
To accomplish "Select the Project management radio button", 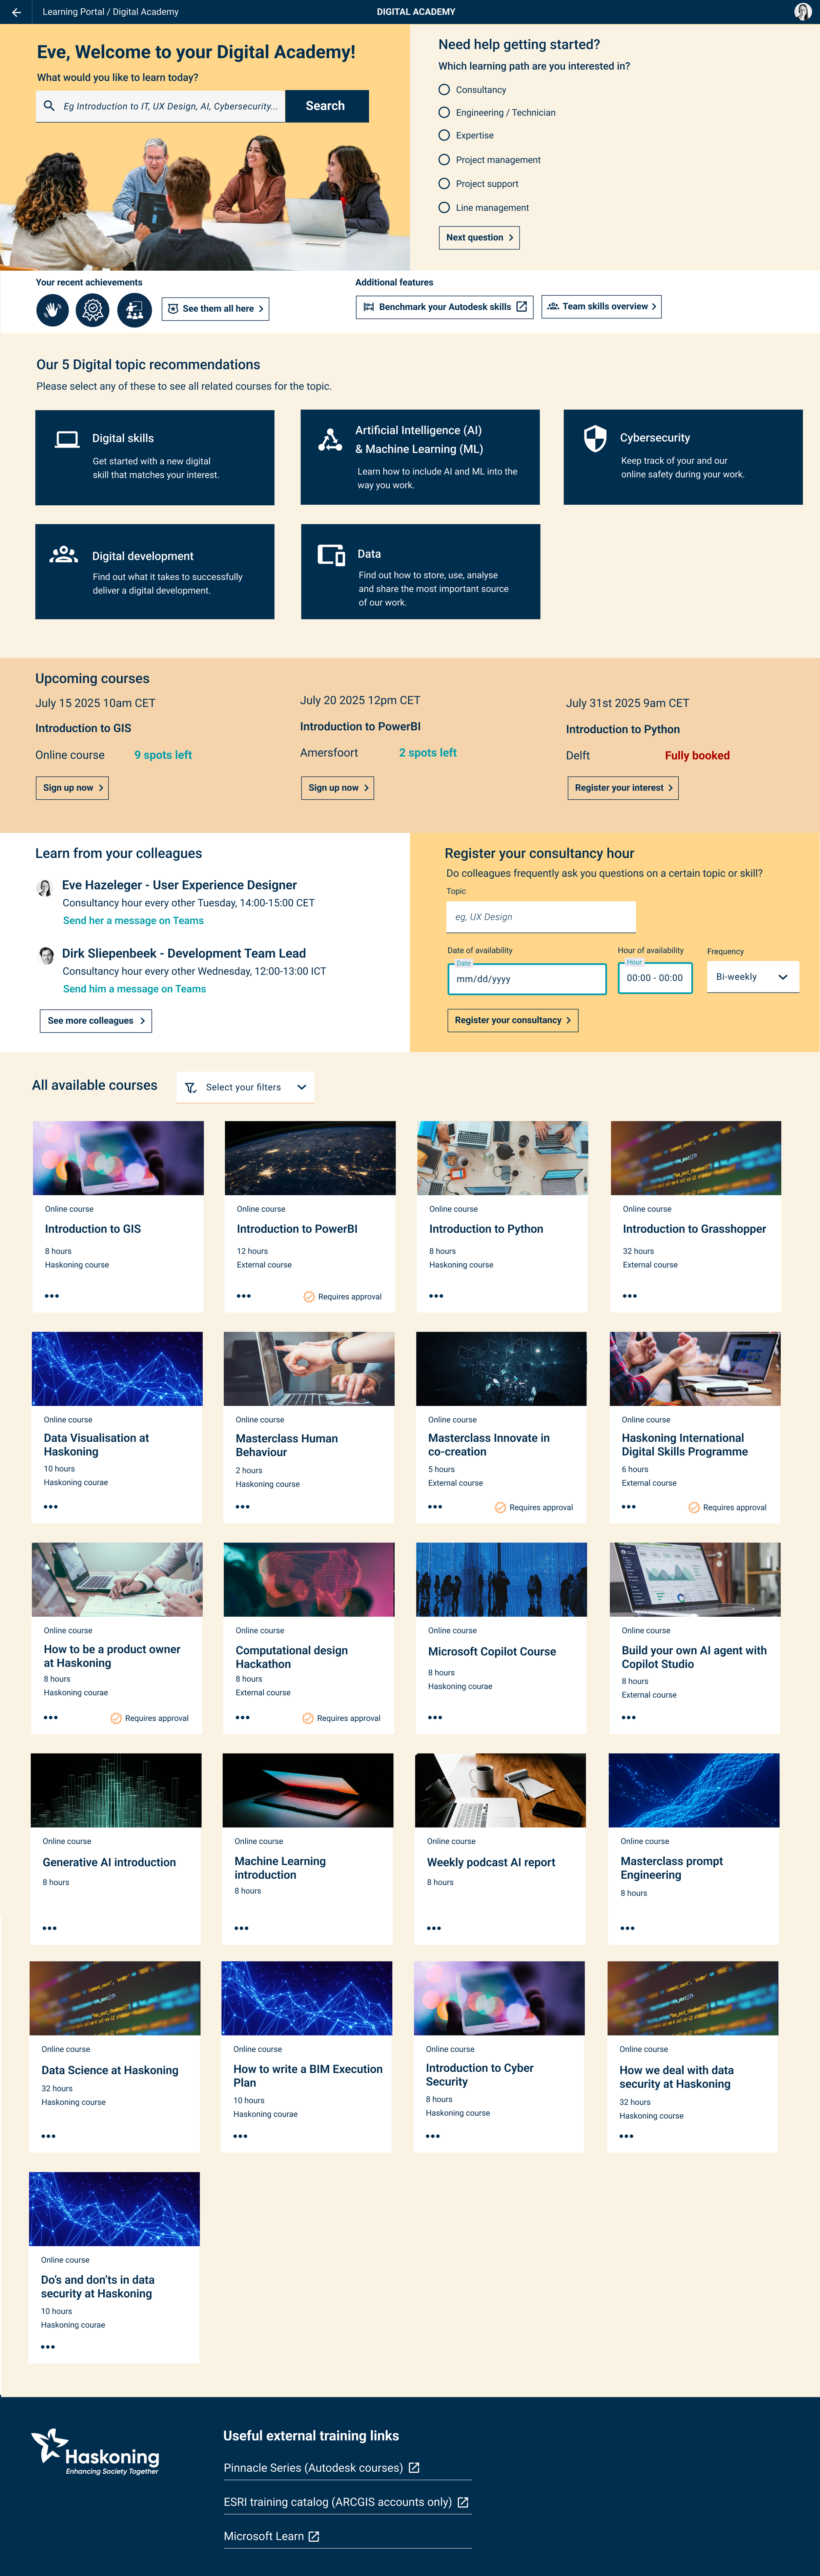I will pyautogui.click(x=444, y=160).
